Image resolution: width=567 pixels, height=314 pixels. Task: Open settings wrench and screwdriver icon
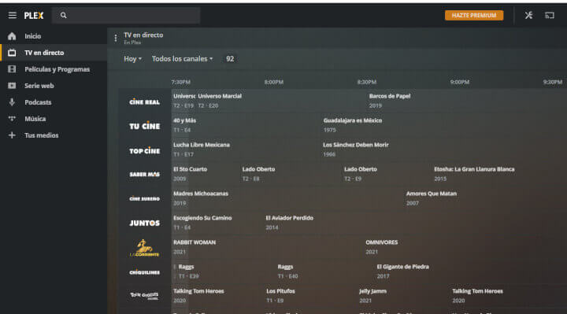[528, 15]
